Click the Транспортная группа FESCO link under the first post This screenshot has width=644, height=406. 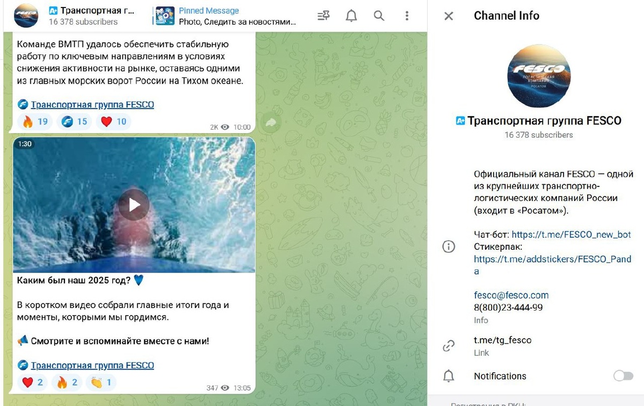tap(92, 104)
